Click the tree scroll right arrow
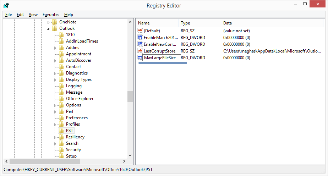The height and width of the screenshot is (176, 328). point(124,161)
